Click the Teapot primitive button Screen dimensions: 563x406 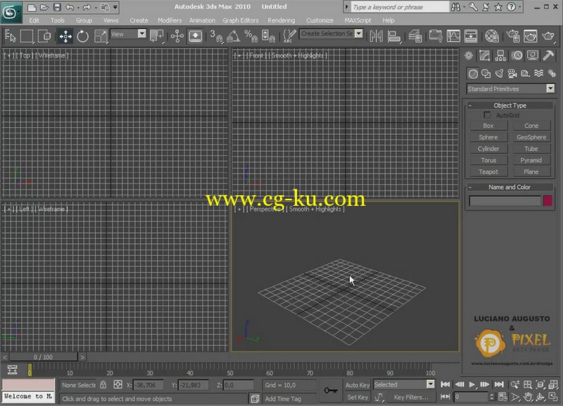488,171
